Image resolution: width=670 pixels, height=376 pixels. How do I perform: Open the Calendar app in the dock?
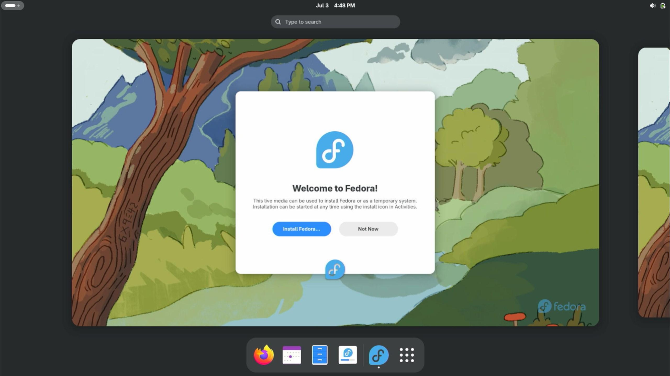point(292,355)
